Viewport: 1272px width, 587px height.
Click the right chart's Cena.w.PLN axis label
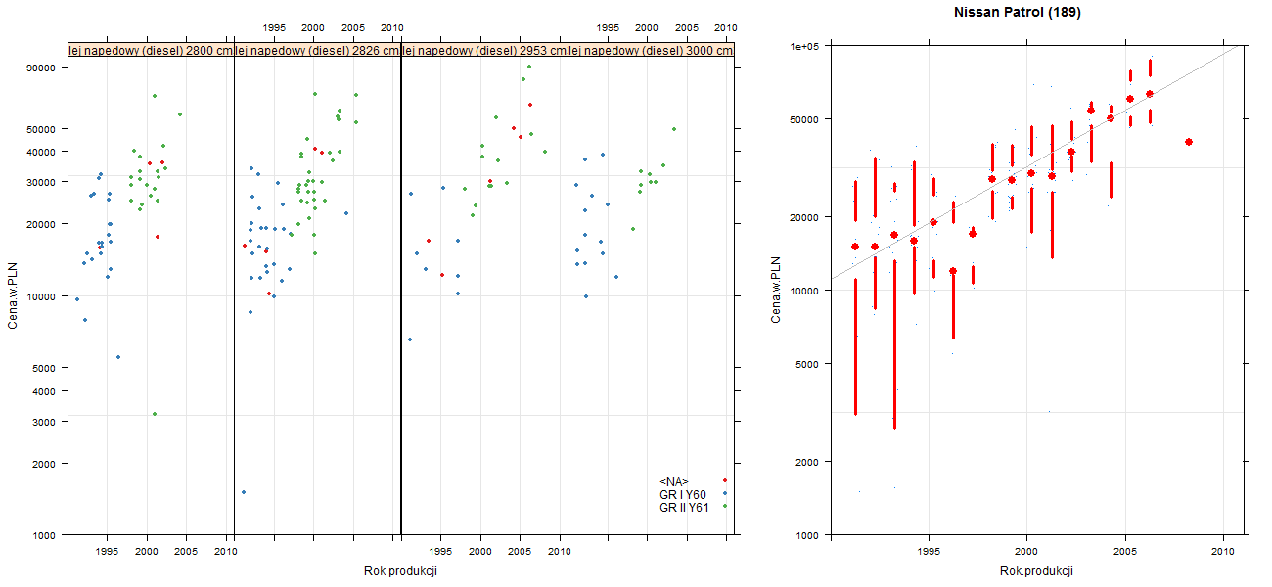pos(776,290)
